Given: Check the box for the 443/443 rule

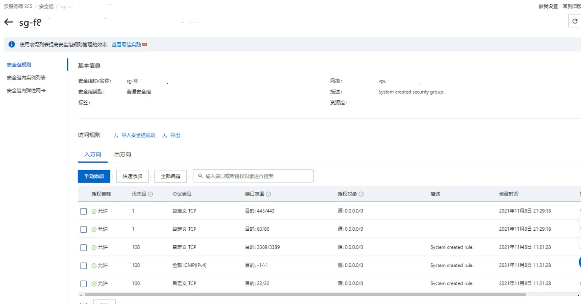Looking at the screenshot, I should 83,211.
